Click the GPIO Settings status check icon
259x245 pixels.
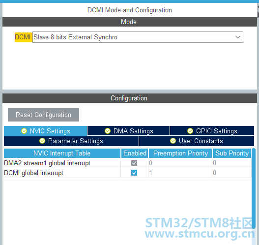(x=190, y=131)
